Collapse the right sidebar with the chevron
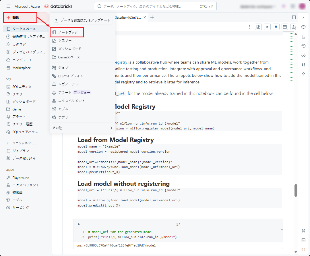The width and height of the screenshot is (310, 256). (x=303, y=18)
